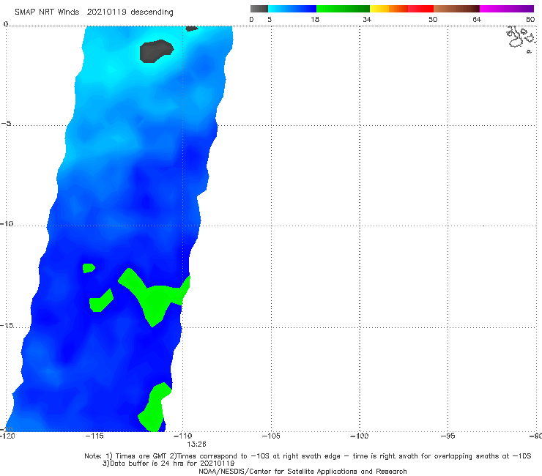Click the red segment of the color bar

(420, 9)
